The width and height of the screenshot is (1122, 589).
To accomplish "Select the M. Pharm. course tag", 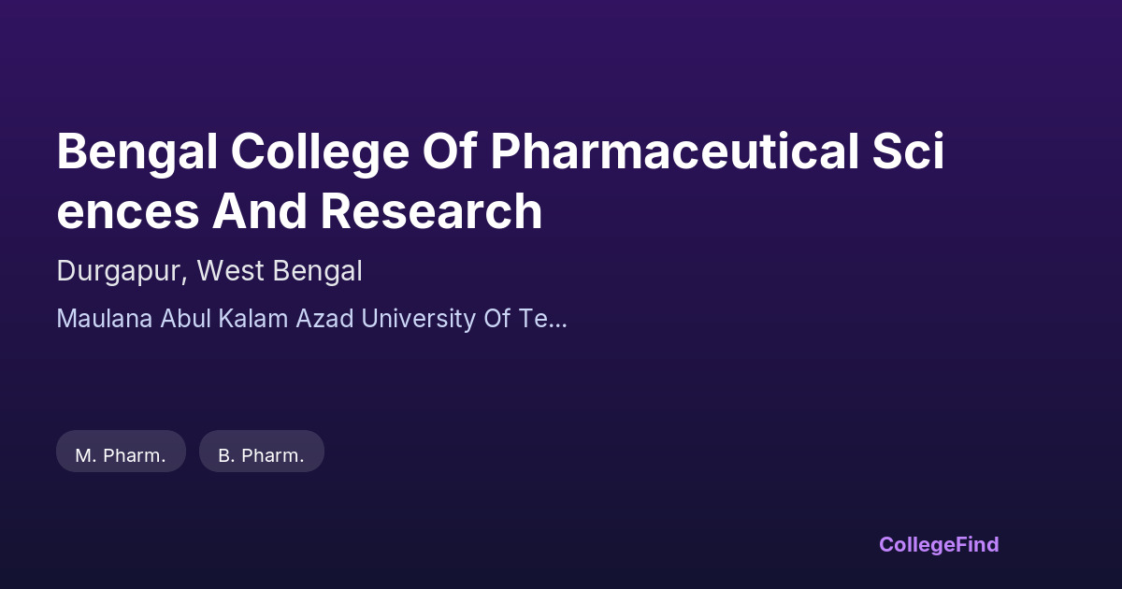I will pyautogui.click(x=121, y=455).
